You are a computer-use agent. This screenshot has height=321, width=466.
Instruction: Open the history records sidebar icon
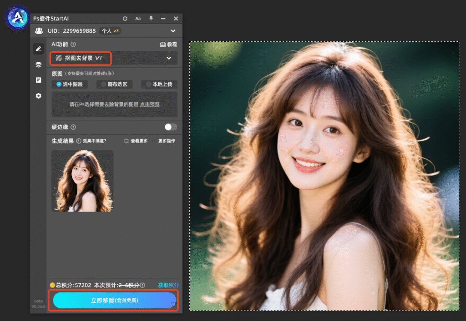(x=39, y=80)
